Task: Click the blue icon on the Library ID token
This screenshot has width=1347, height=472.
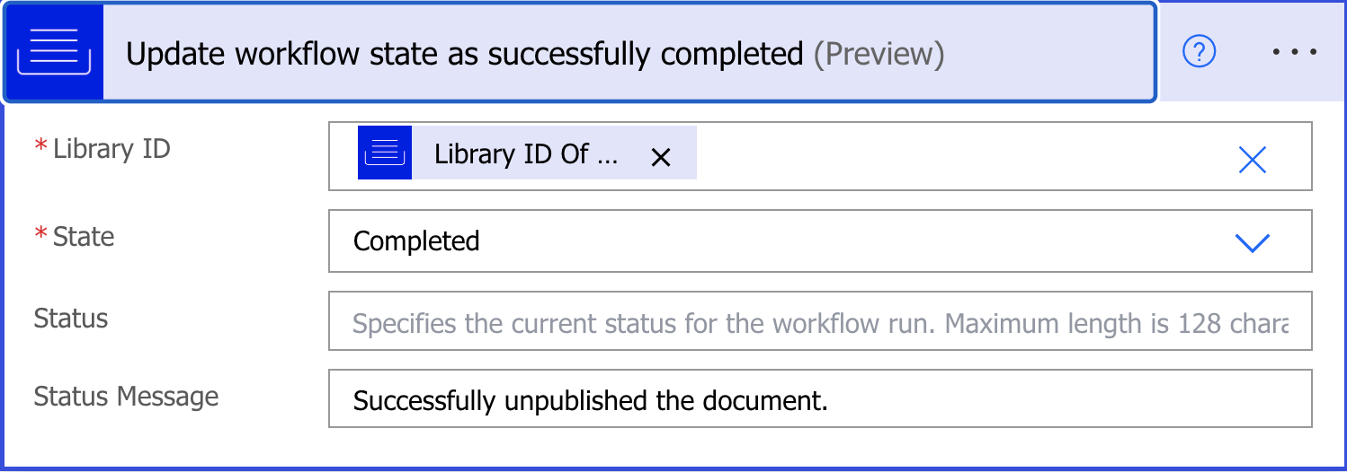Action: point(385,153)
